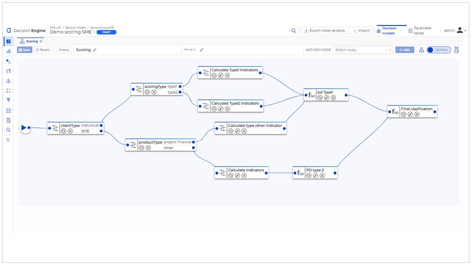Open the math operators icon in sidebar
Image resolution: width=472 pixels, height=265 pixels.
click(x=8, y=90)
